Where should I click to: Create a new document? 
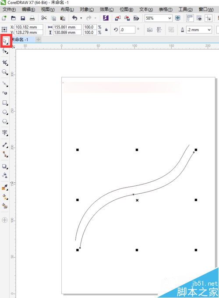pyautogui.click(x=4, y=18)
